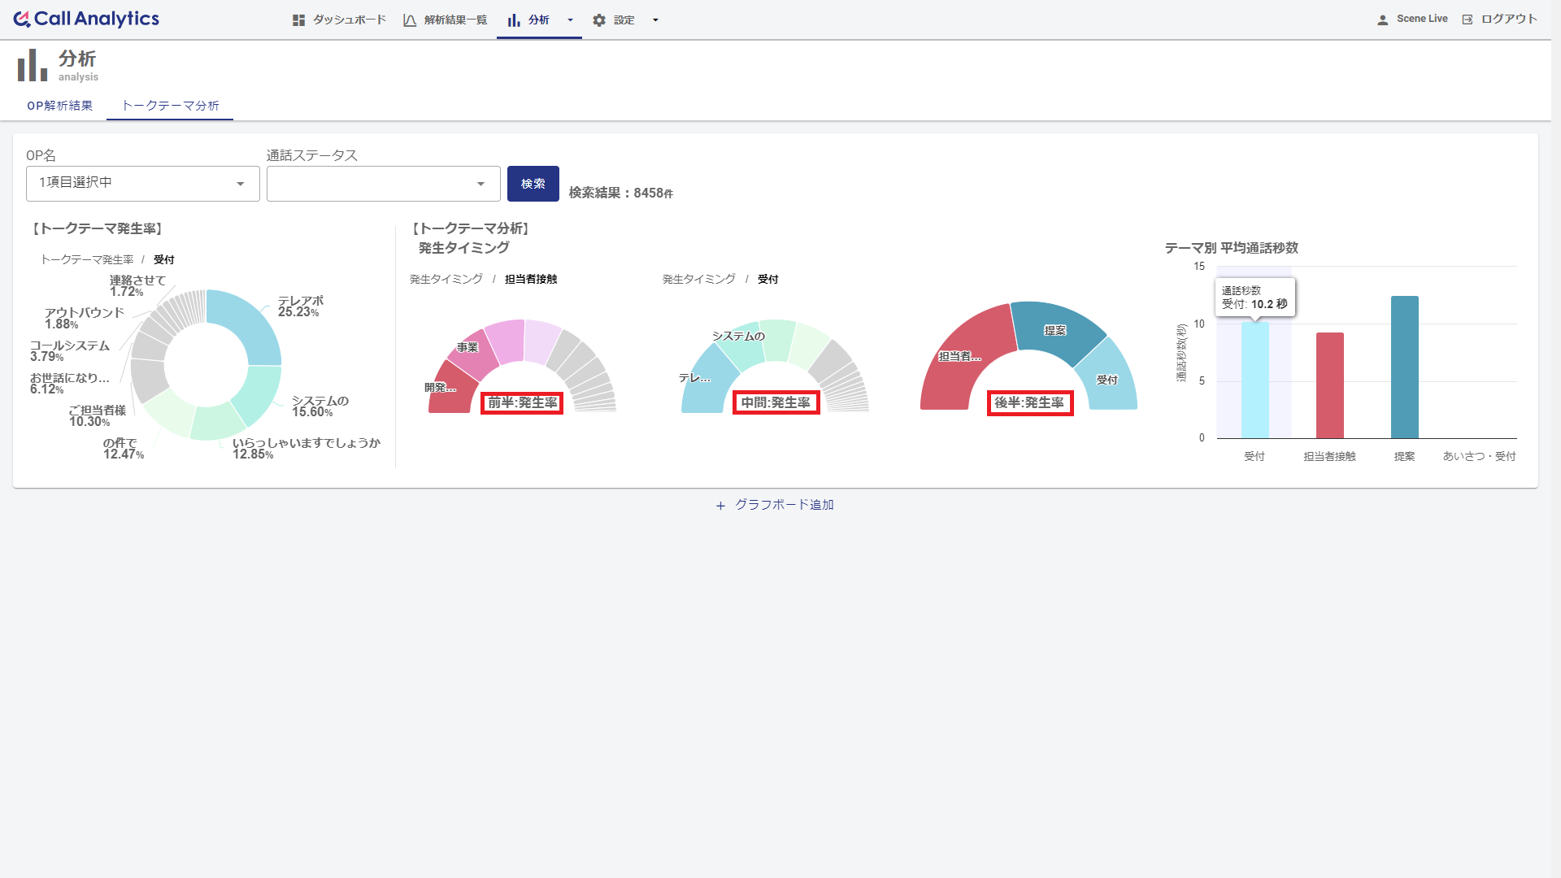Click ログアウト link

coord(1509,20)
